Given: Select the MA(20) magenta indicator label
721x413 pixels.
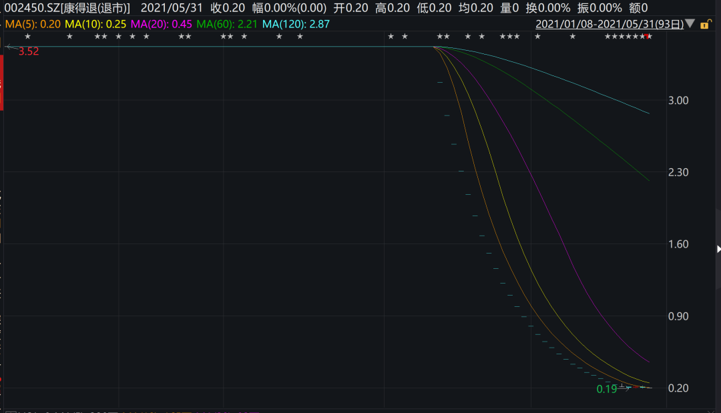Looking at the screenshot, I should click(161, 24).
